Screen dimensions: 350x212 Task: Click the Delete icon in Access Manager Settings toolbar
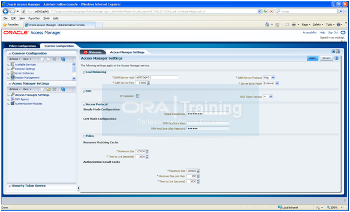coord(54,89)
